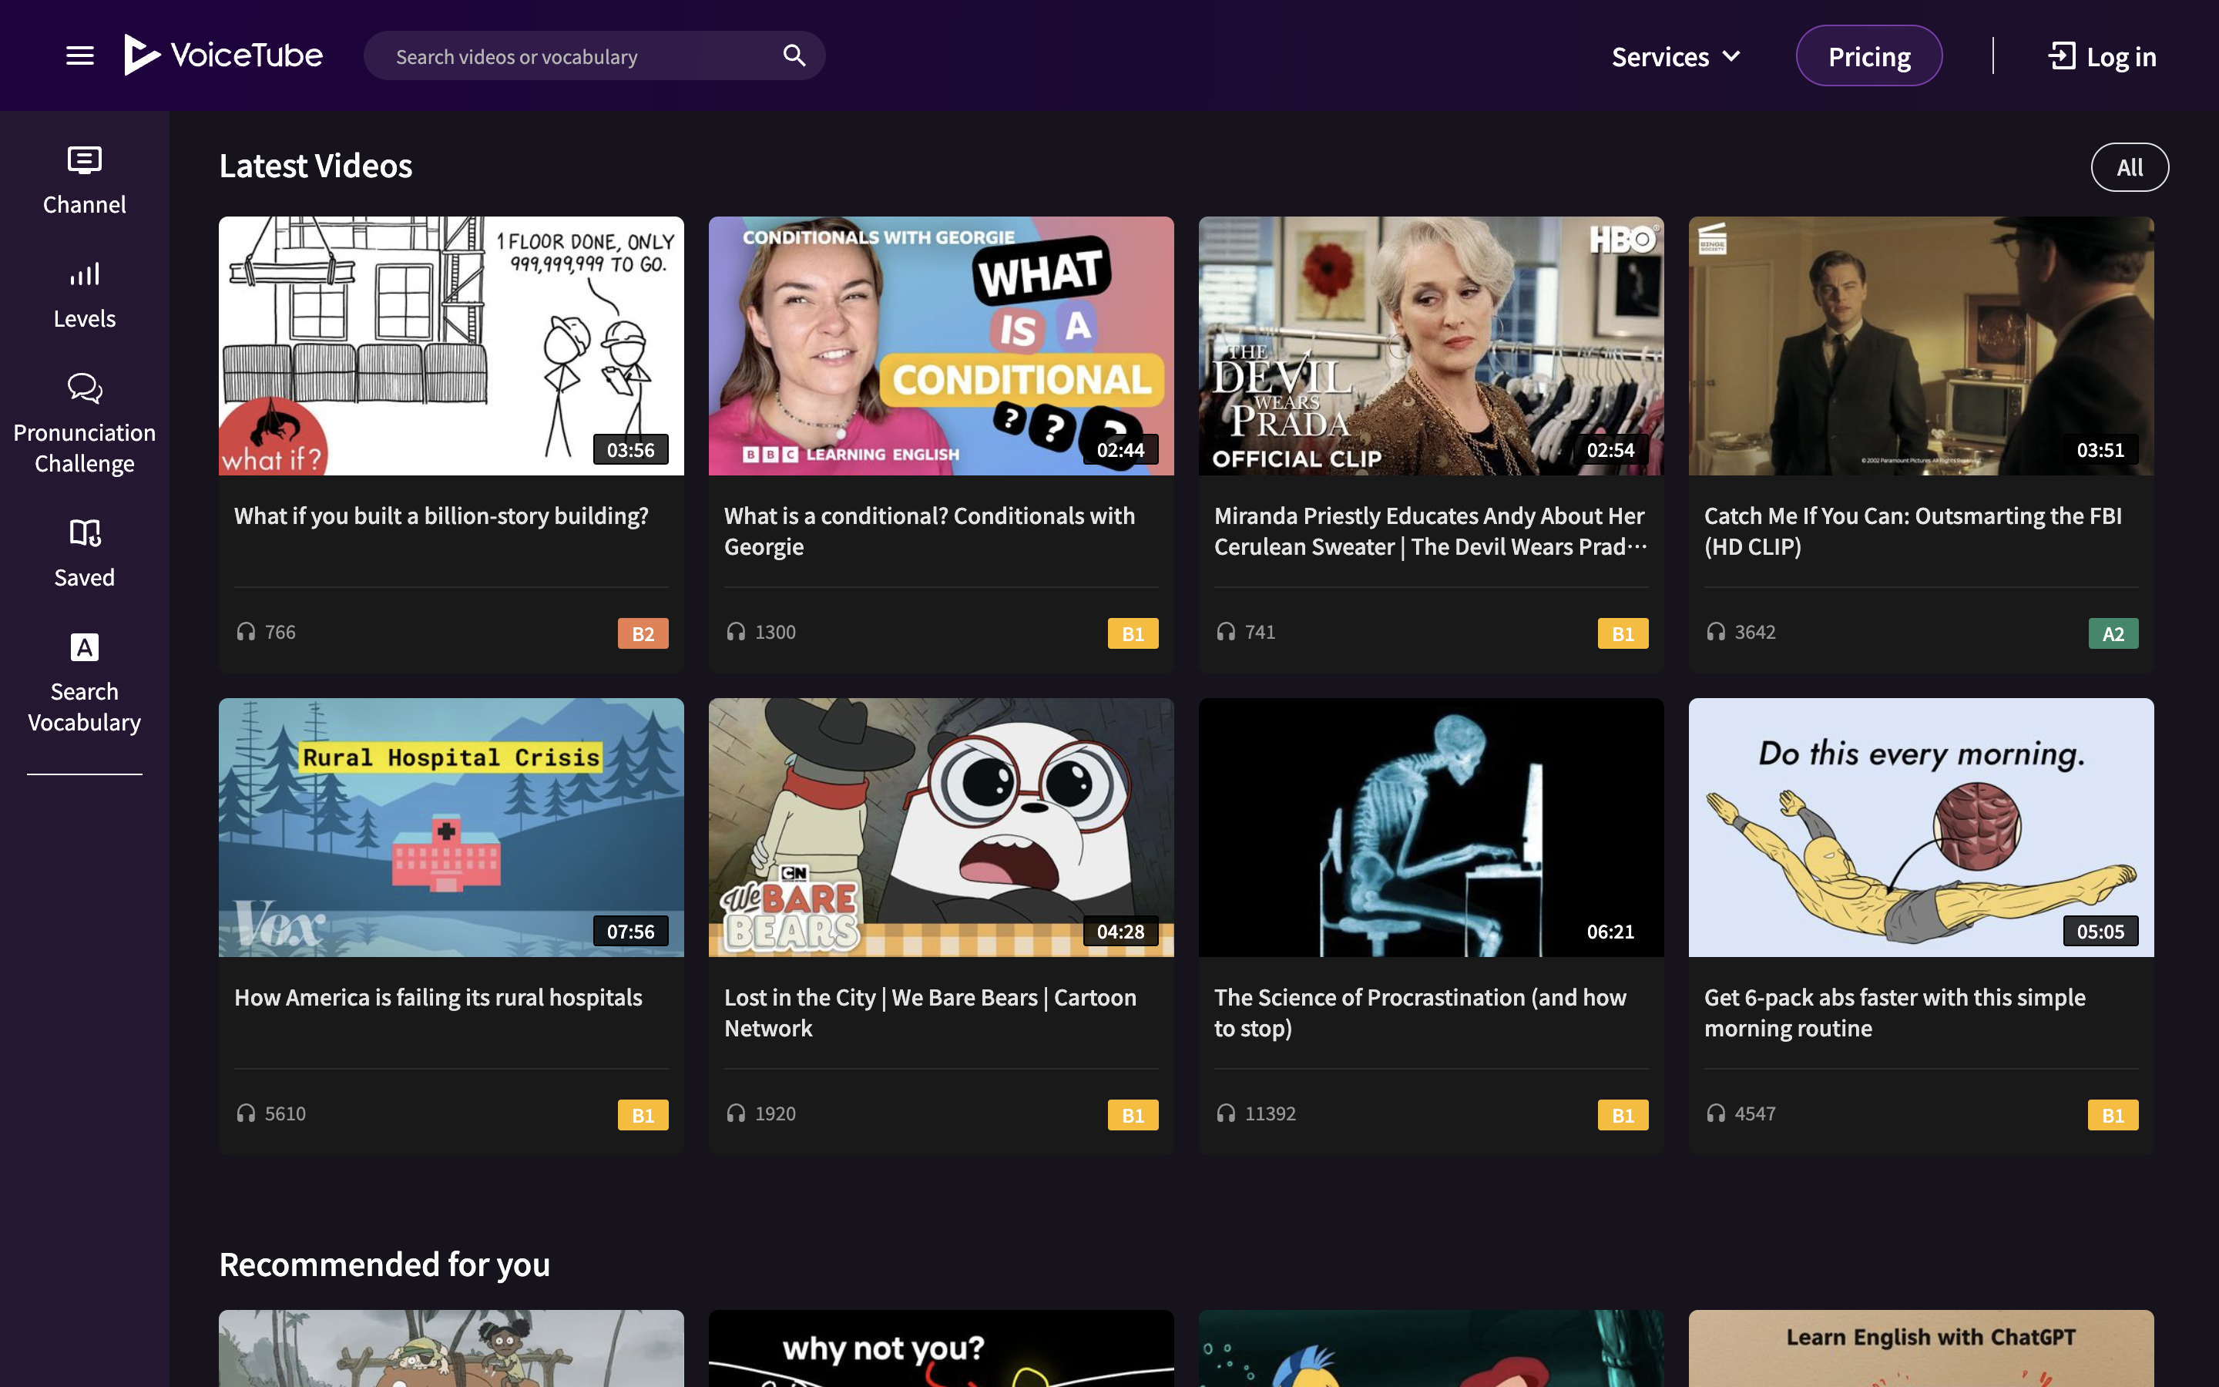Click the VoiceTube logo

tap(223, 55)
